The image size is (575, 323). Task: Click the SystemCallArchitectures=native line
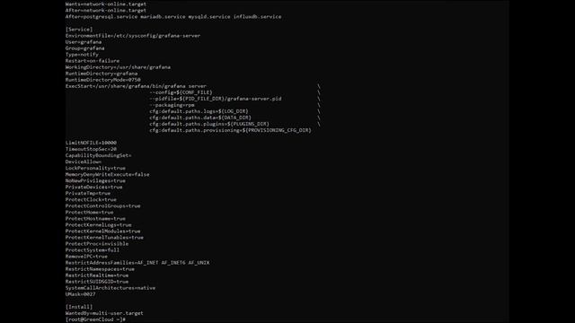point(111,288)
